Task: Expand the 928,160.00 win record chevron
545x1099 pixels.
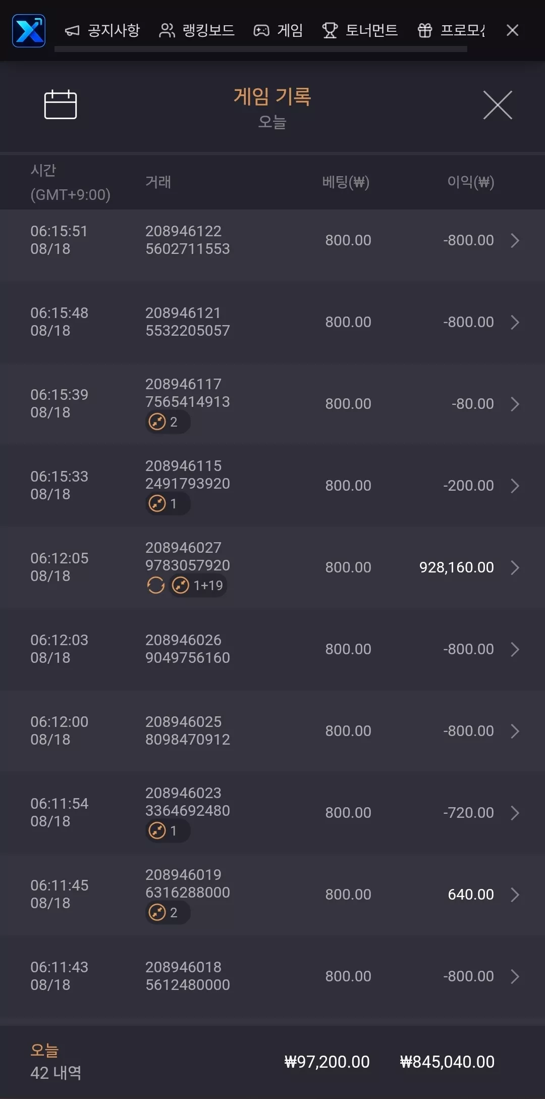Action: (515, 567)
